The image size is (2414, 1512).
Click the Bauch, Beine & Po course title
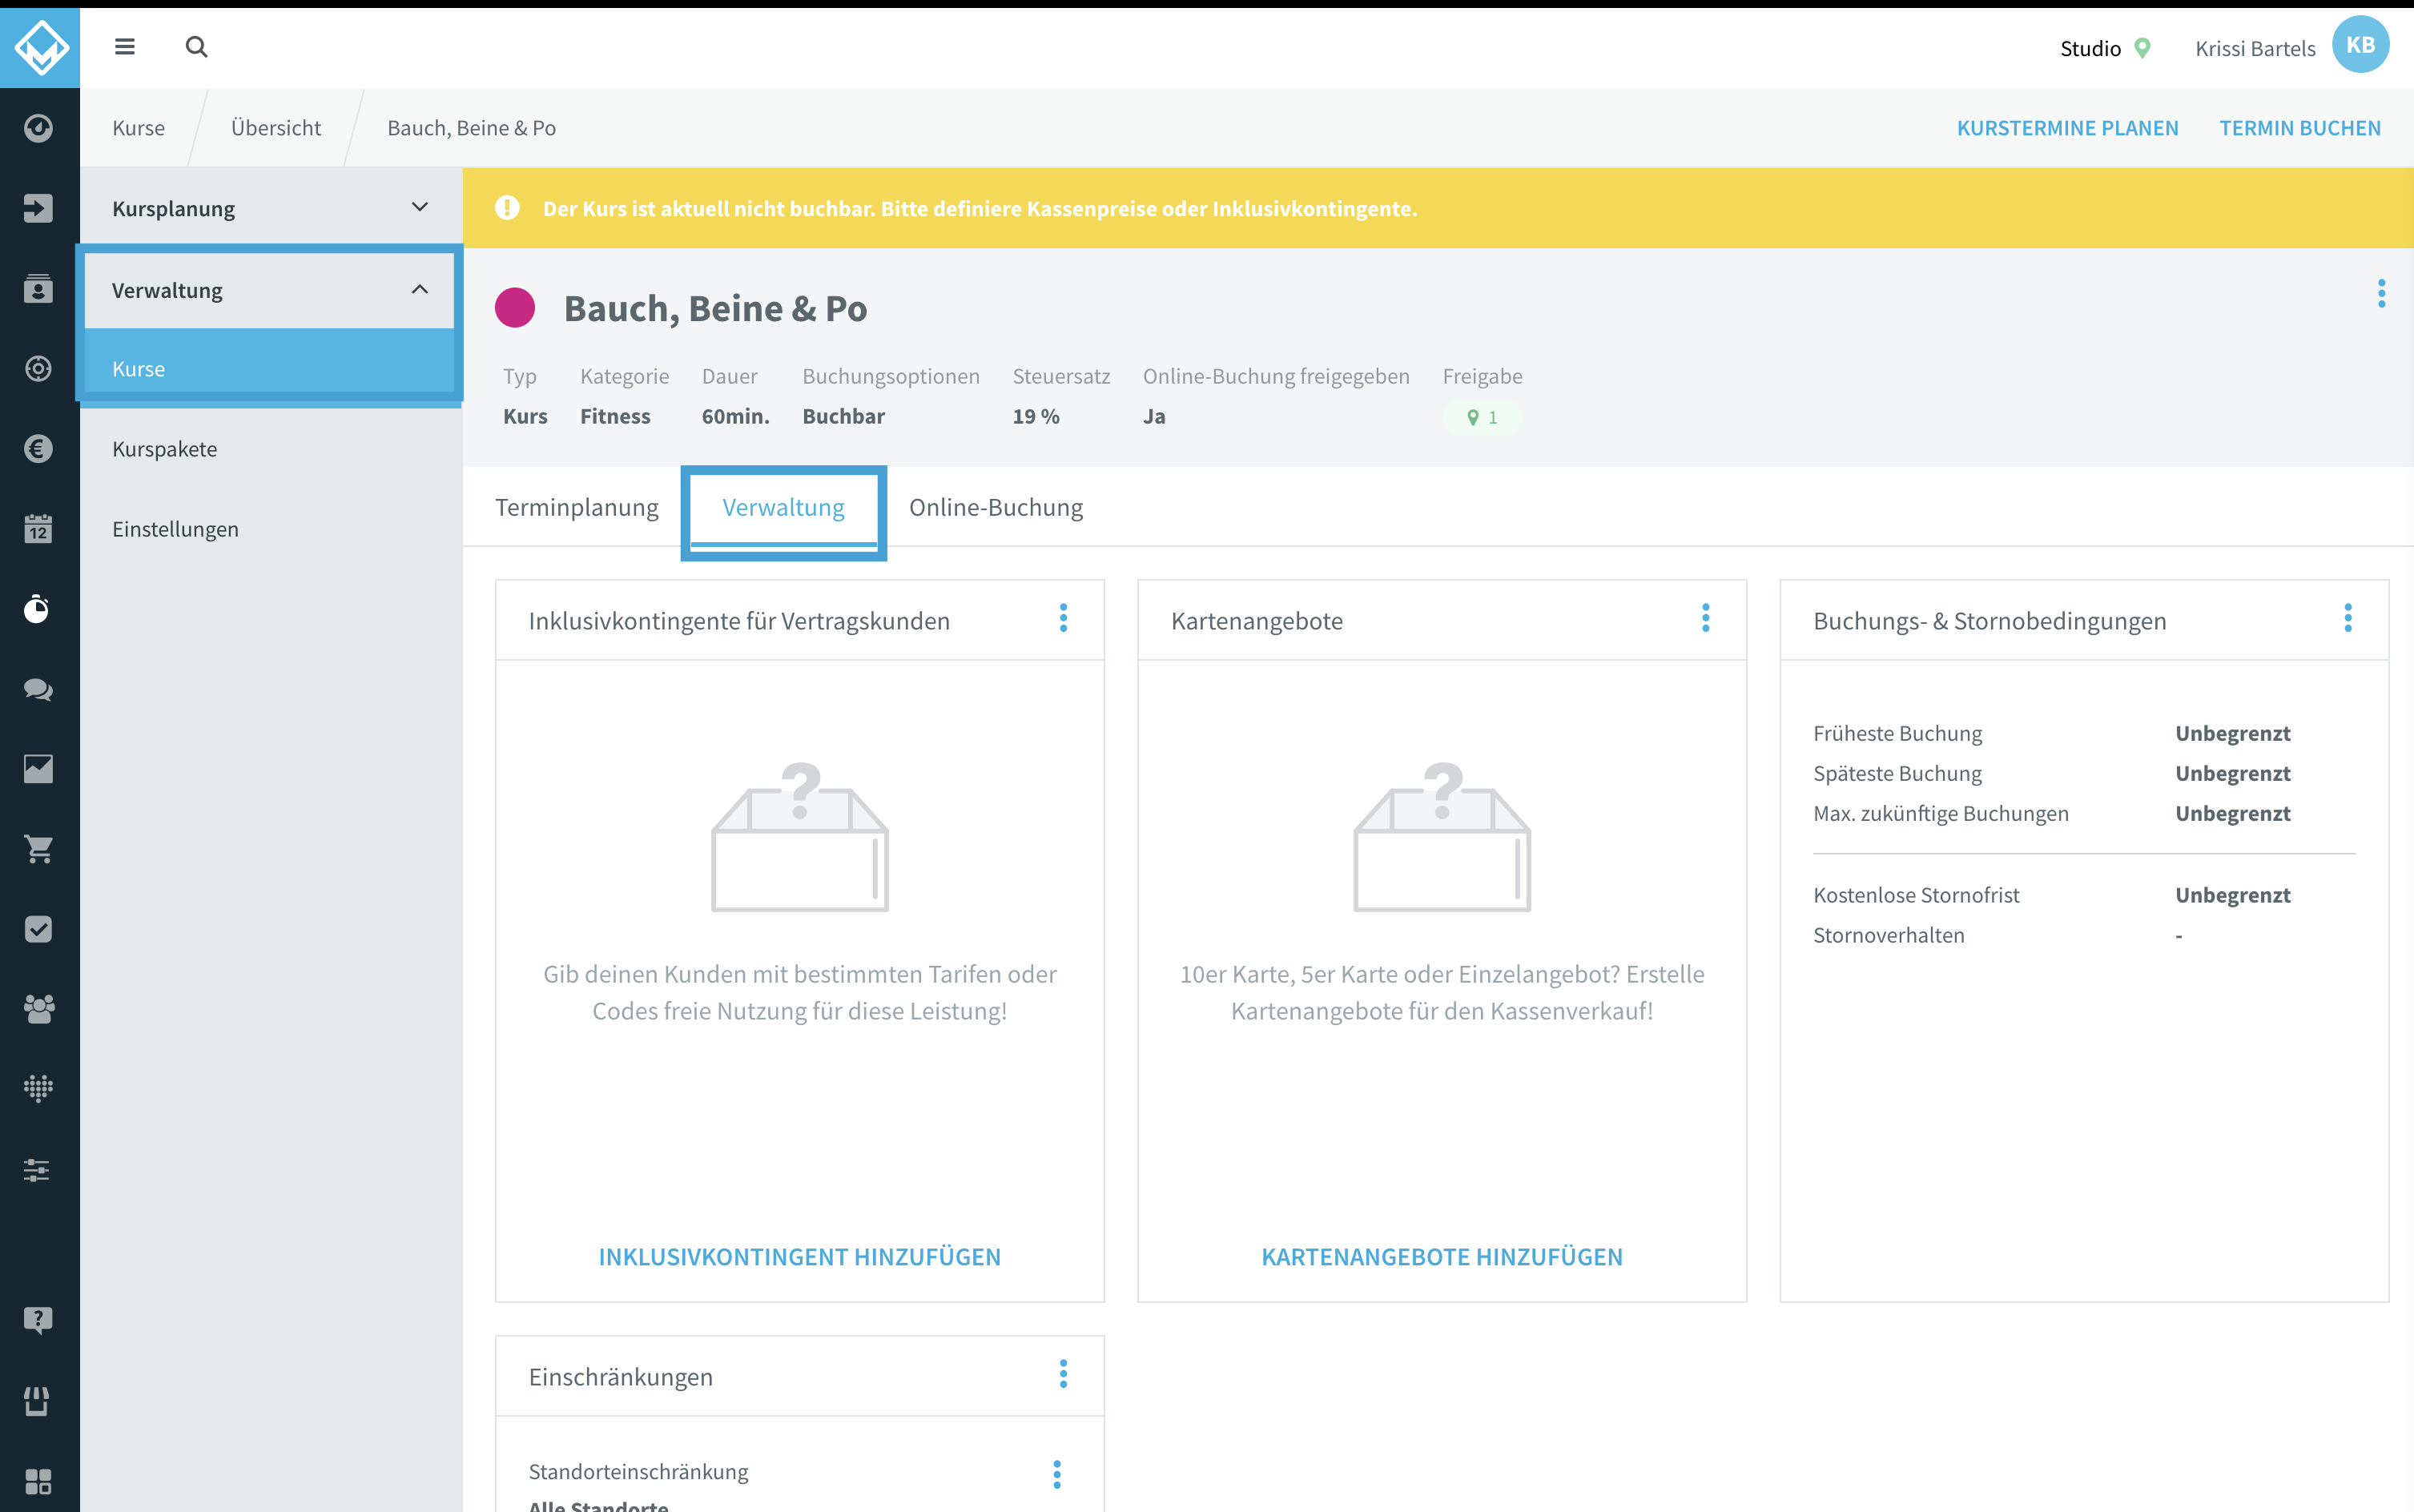(x=715, y=308)
